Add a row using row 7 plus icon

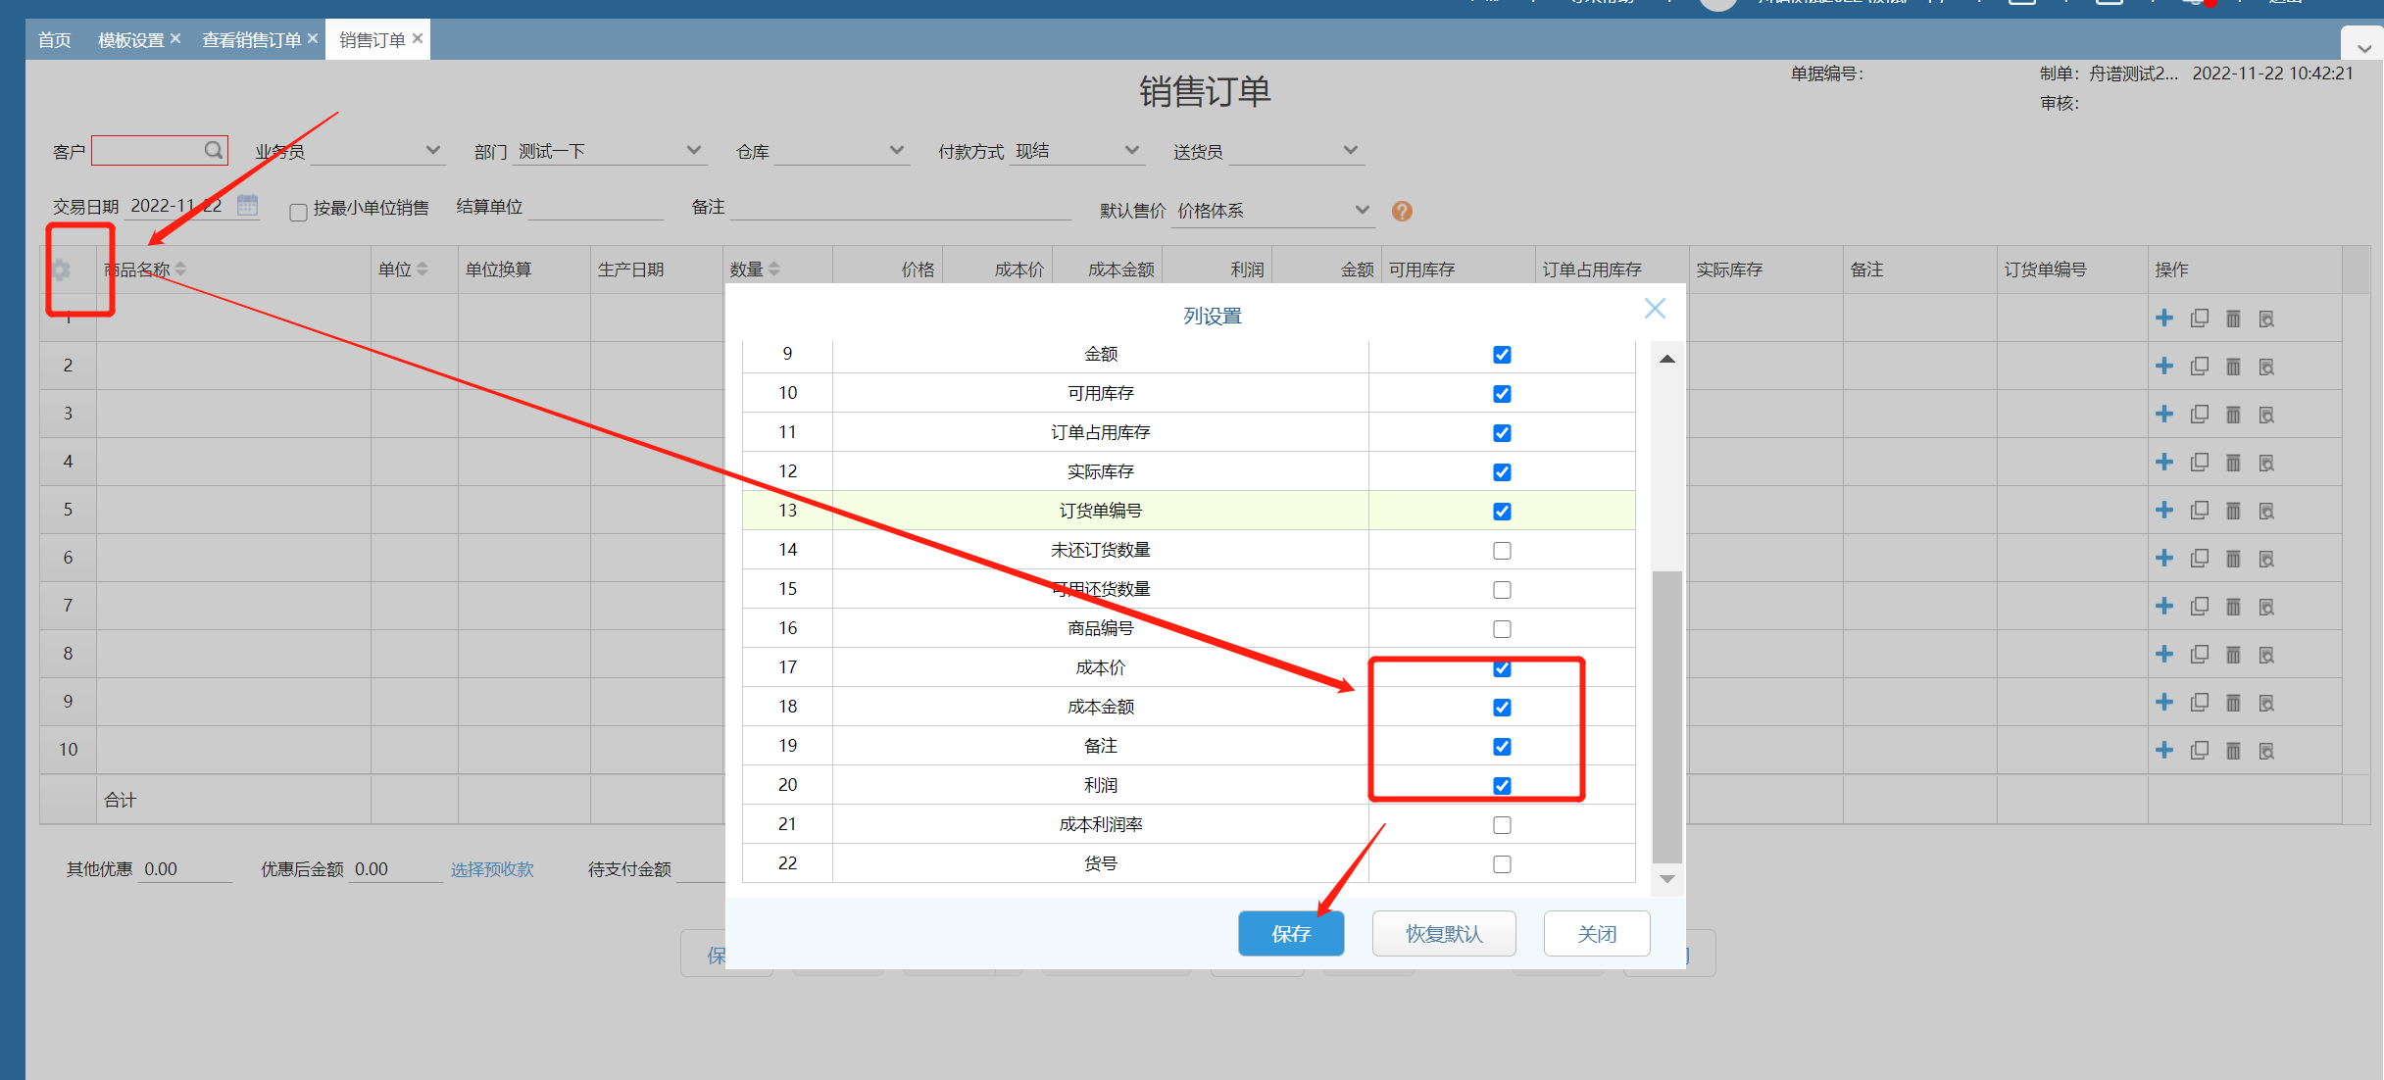(2164, 606)
